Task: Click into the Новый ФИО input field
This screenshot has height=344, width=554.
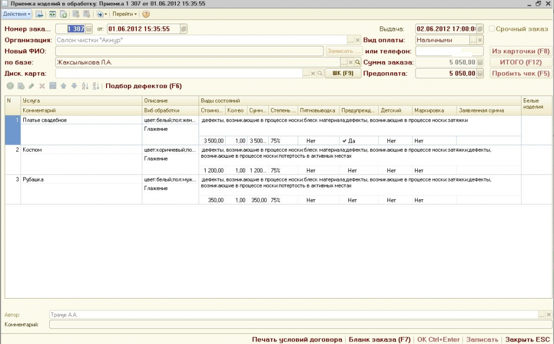Action: pos(189,51)
